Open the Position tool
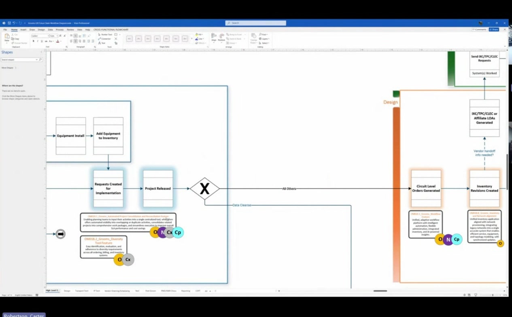Image resolution: width=512 pixels, height=317 pixels. tap(221, 38)
